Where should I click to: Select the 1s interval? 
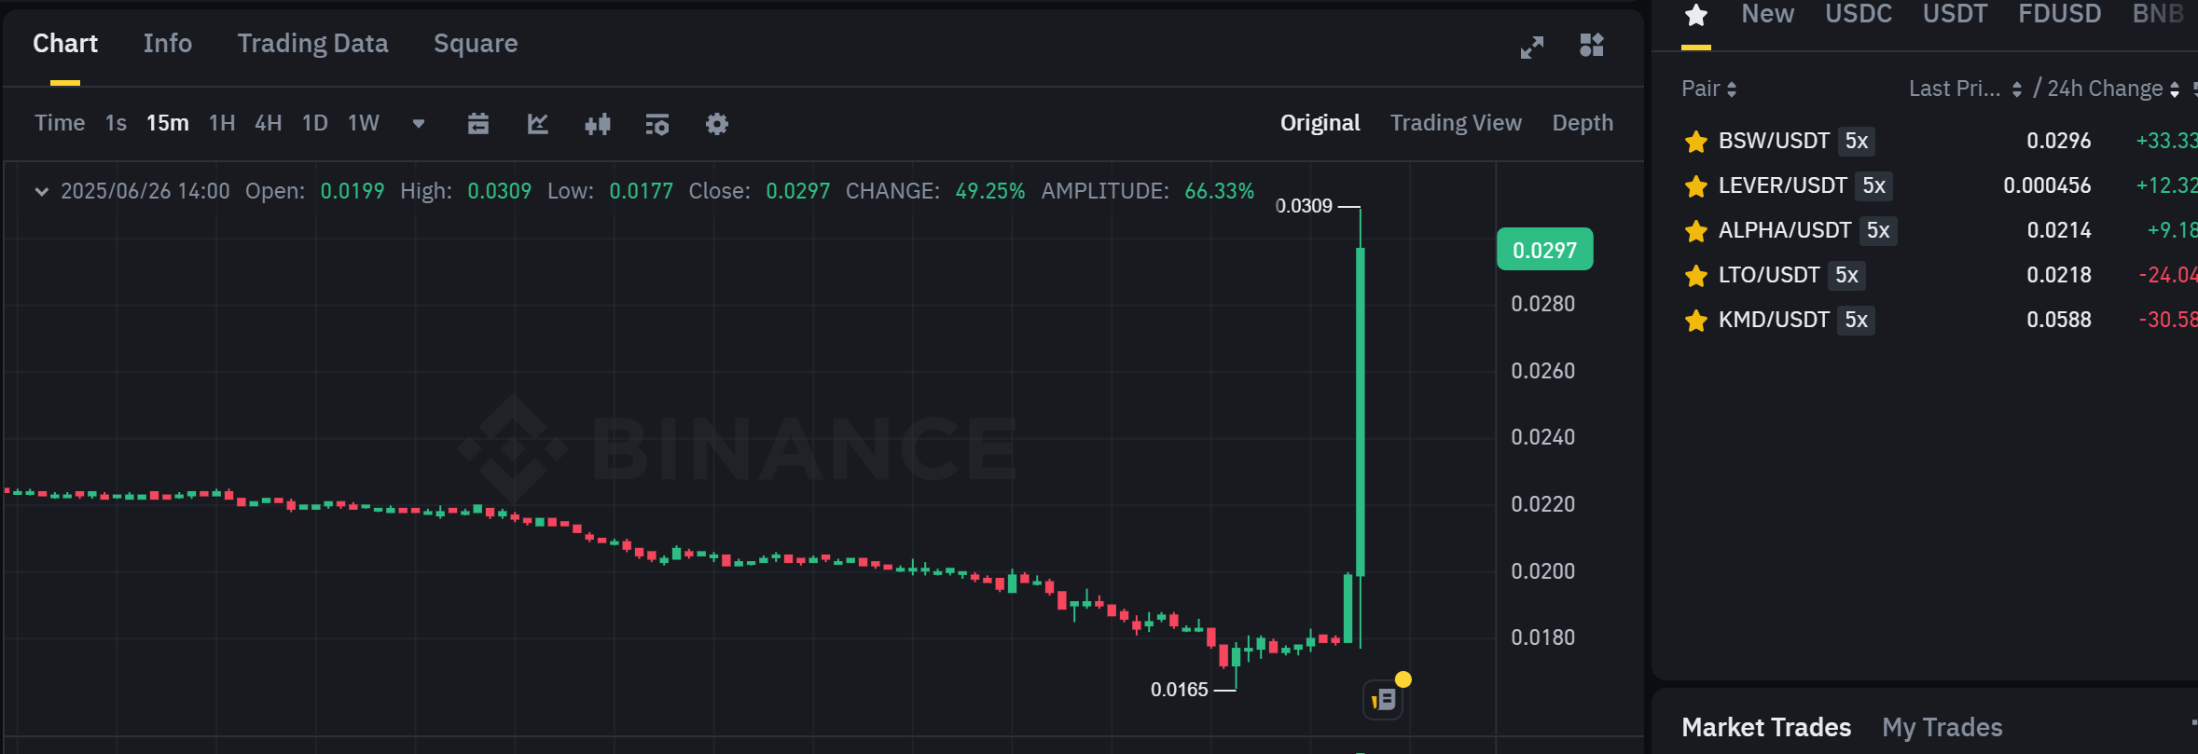pos(116,123)
